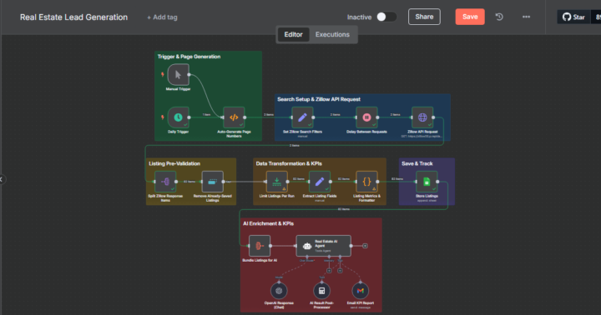Viewport: 601px width, 315px height.
Task: Select the Real Estate AI Agent node
Action: pyautogui.click(x=324, y=246)
